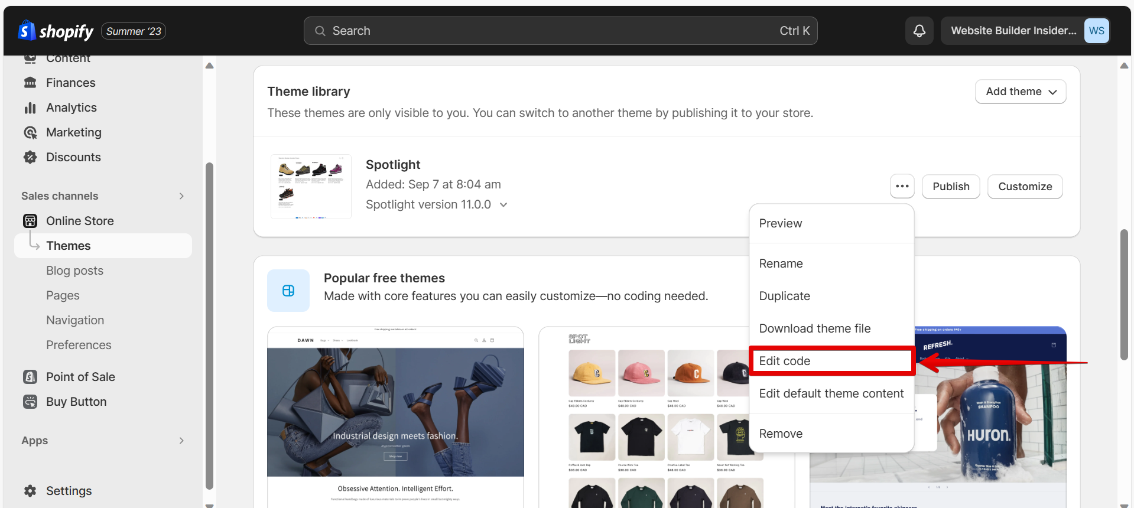Expand the Sales channels section arrow
Image resolution: width=1134 pixels, height=508 pixels.
click(x=181, y=196)
